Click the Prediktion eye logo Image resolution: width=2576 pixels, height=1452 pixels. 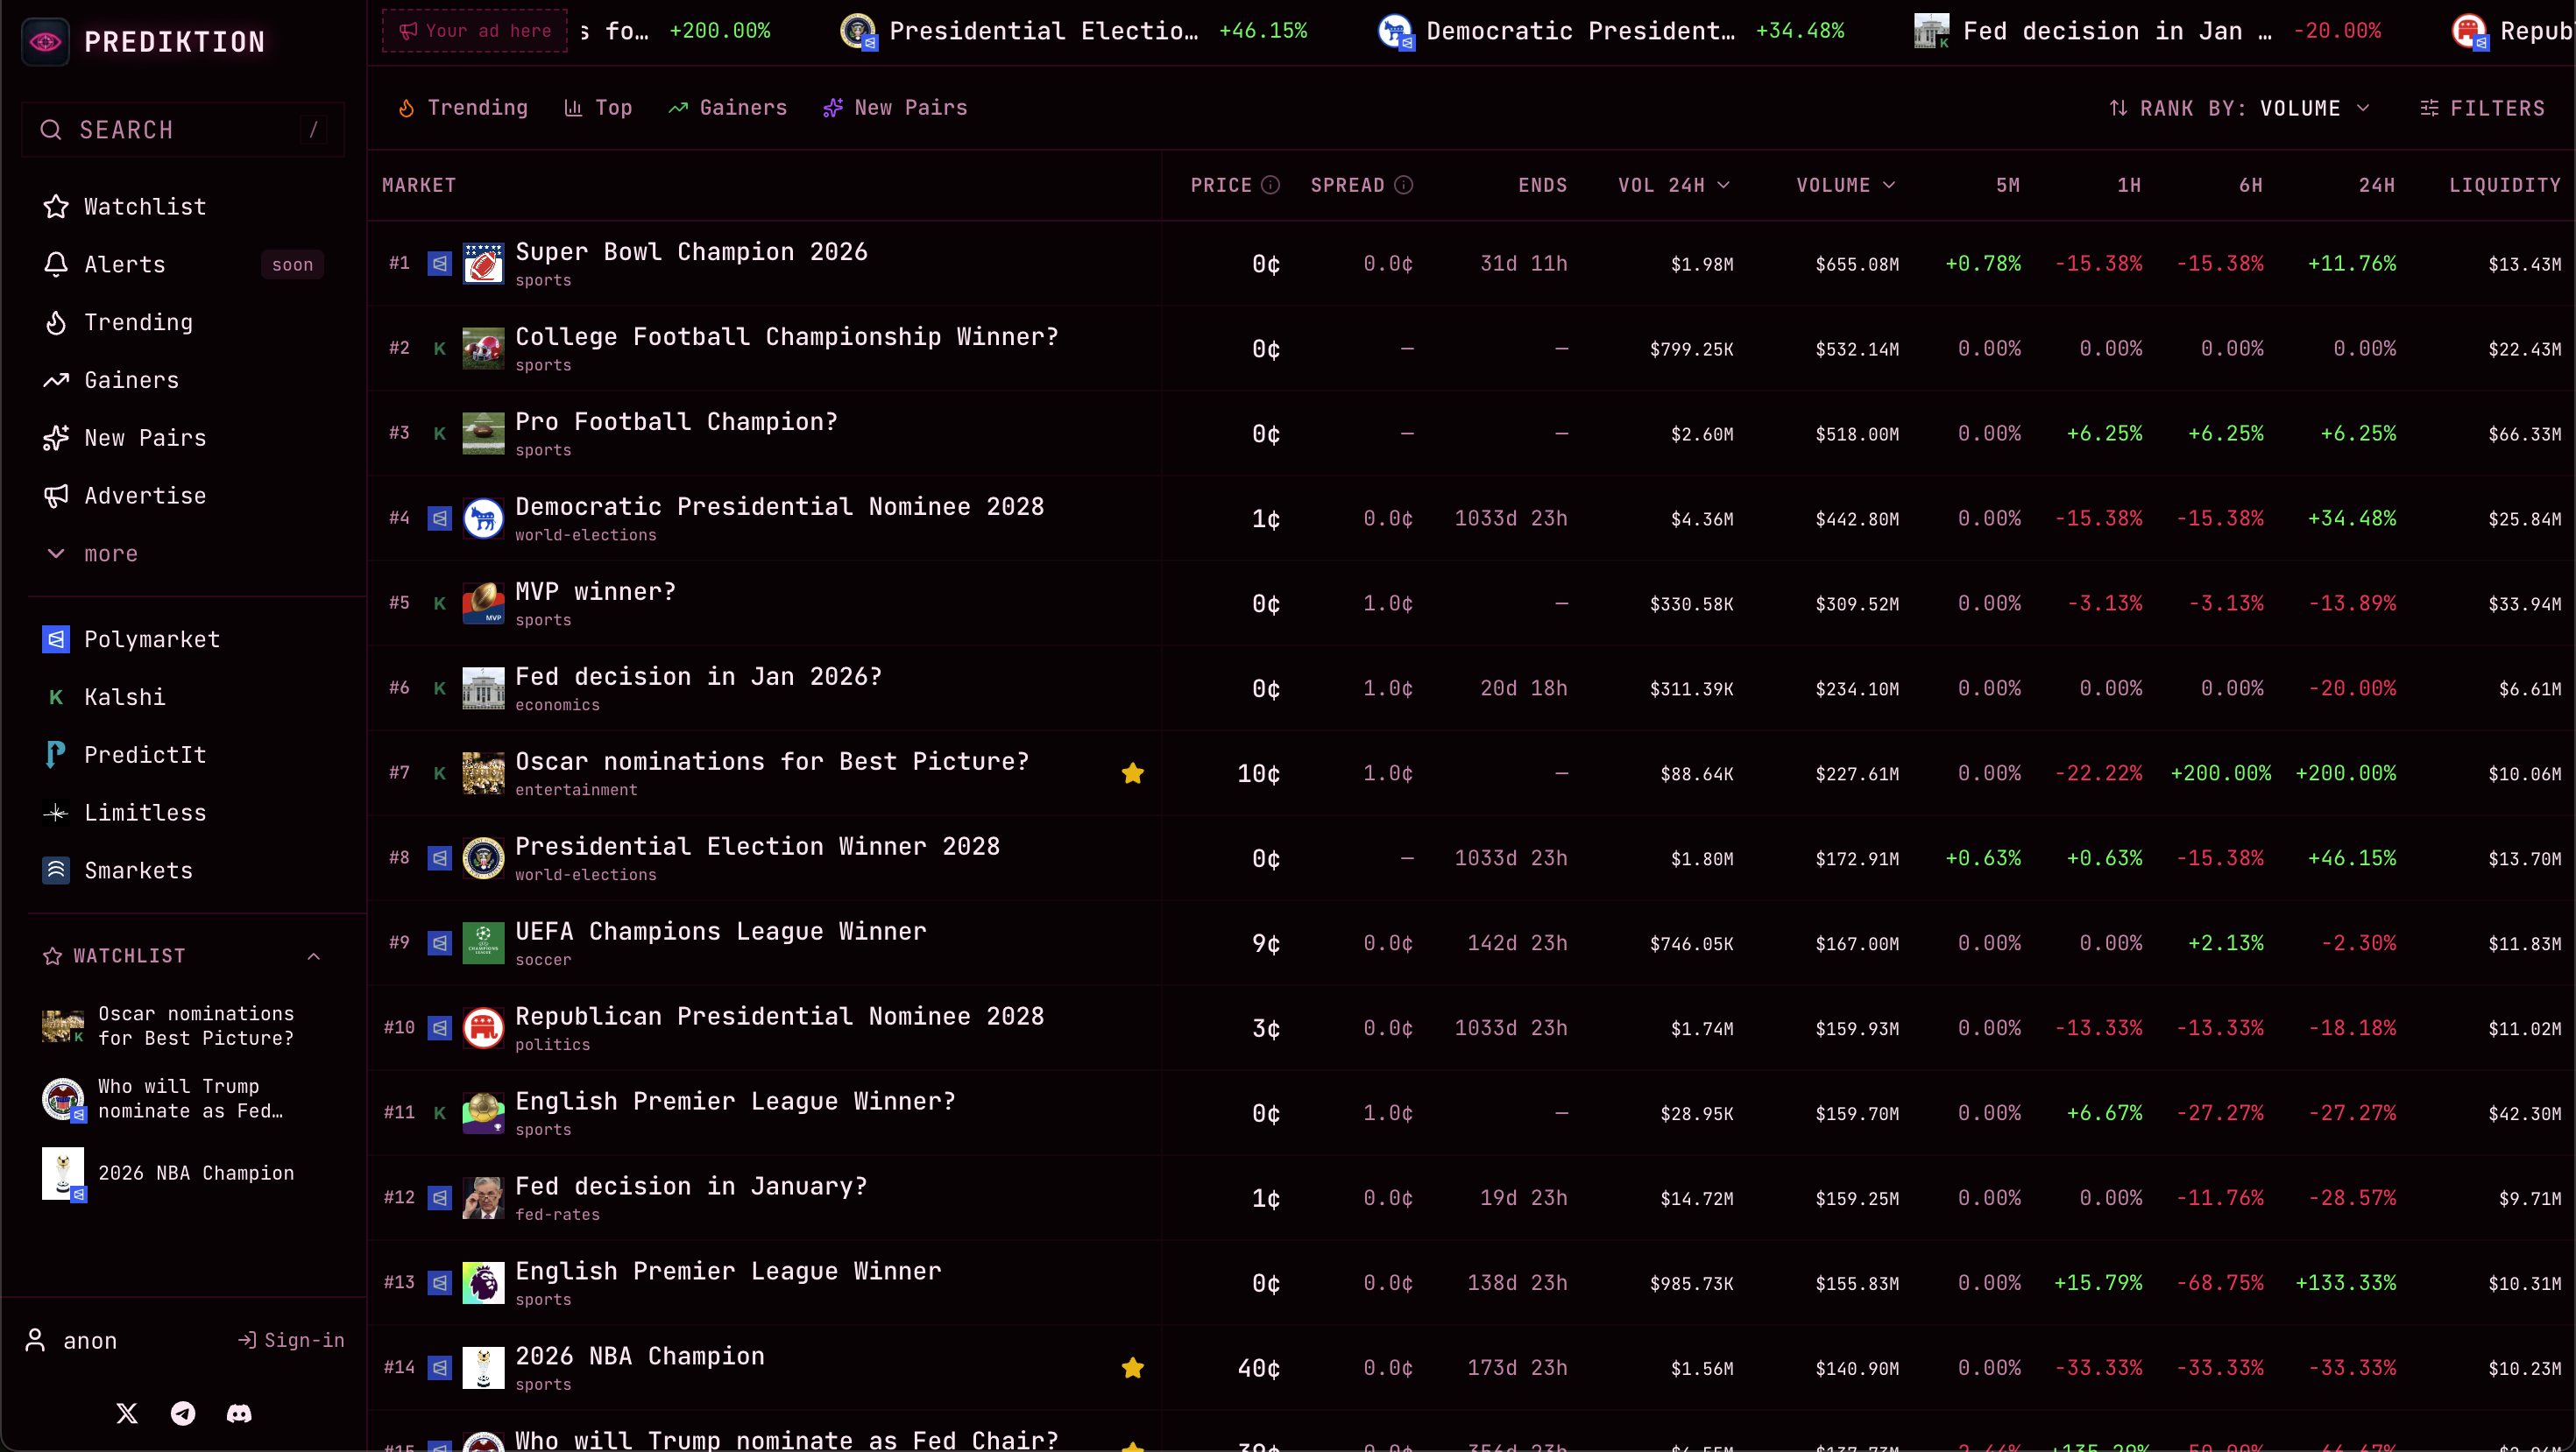[x=44, y=41]
